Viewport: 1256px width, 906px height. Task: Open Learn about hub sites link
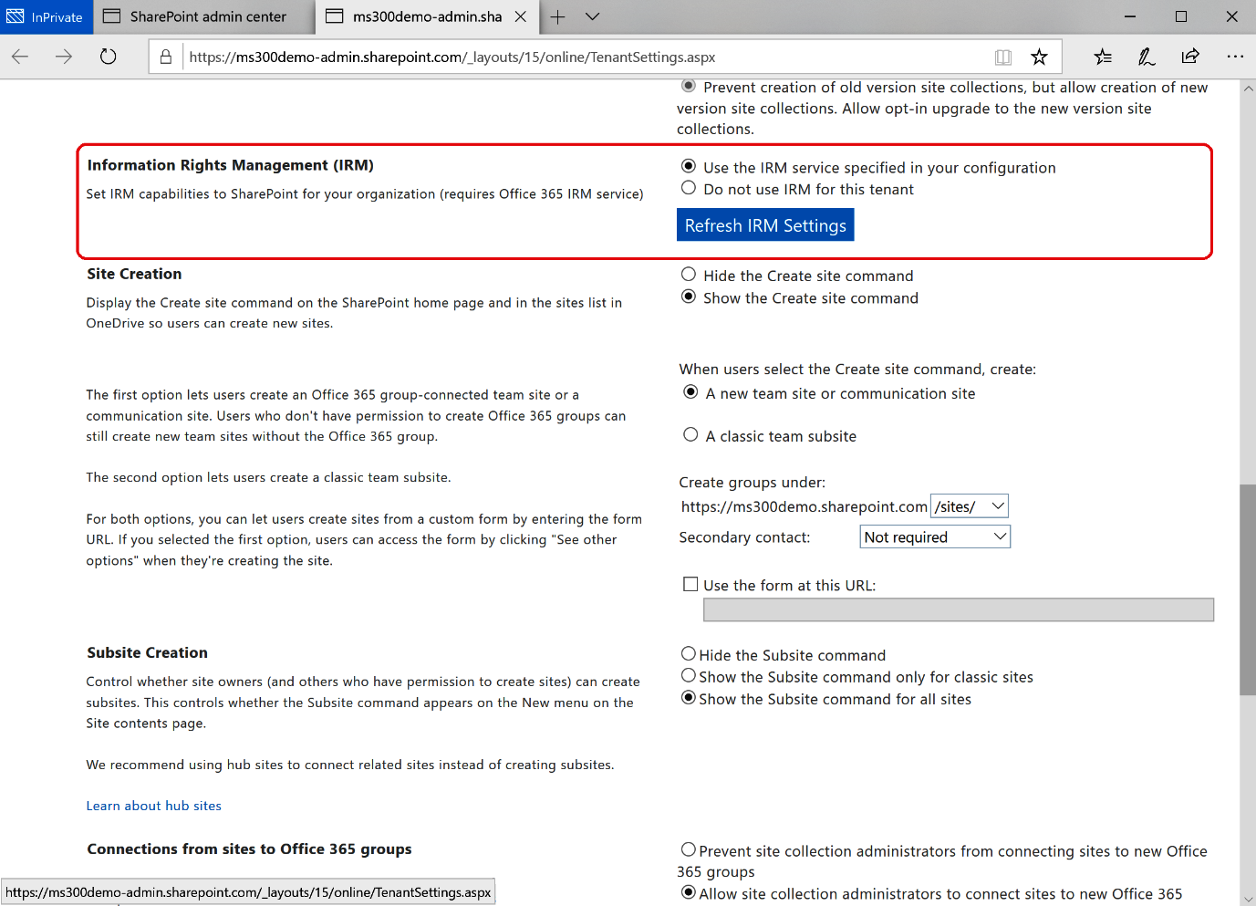(x=154, y=806)
